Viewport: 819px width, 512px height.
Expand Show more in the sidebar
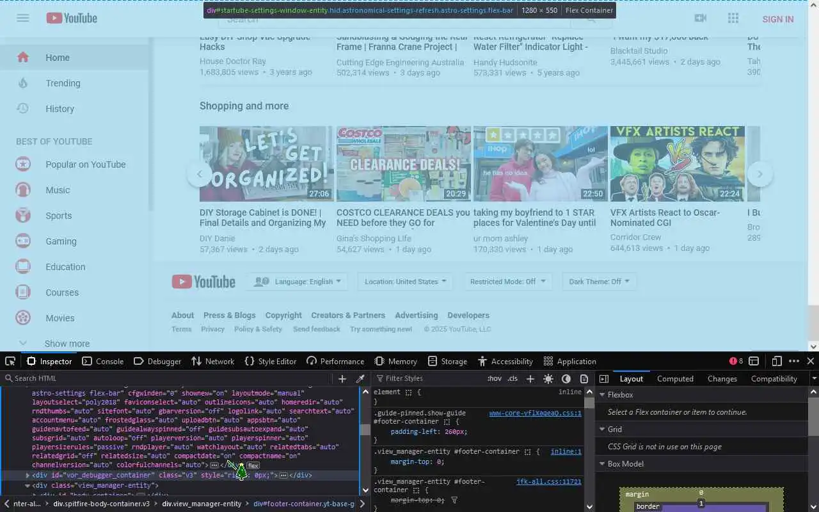coord(74,343)
